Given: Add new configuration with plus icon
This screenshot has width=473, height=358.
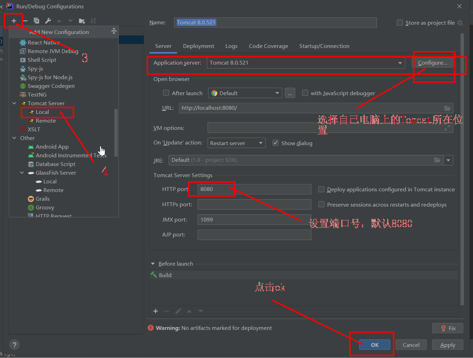Looking at the screenshot, I should (x=14, y=21).
